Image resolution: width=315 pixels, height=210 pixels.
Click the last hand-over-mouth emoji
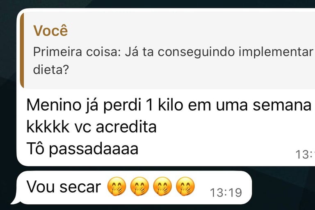185,187
